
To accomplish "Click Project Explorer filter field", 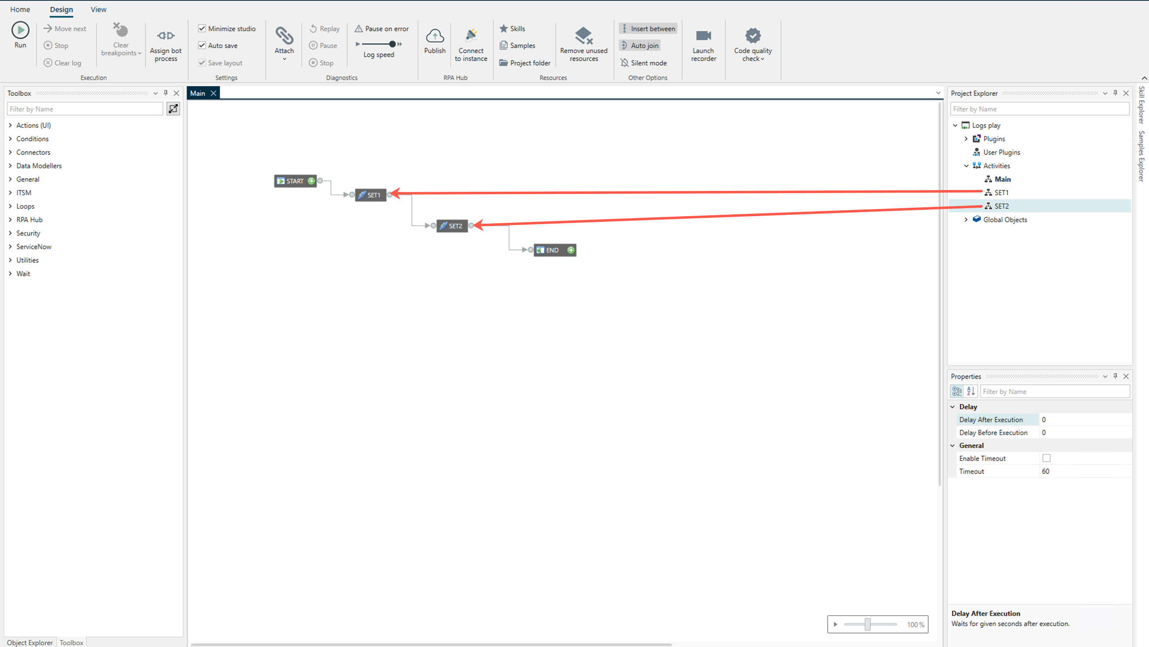I will click(1040, 108).
